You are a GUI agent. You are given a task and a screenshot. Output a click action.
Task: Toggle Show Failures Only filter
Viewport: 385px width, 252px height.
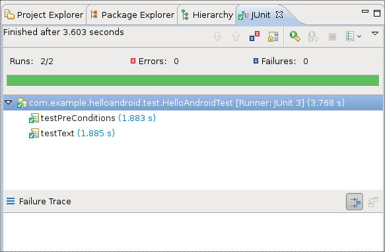coord(254,36)
